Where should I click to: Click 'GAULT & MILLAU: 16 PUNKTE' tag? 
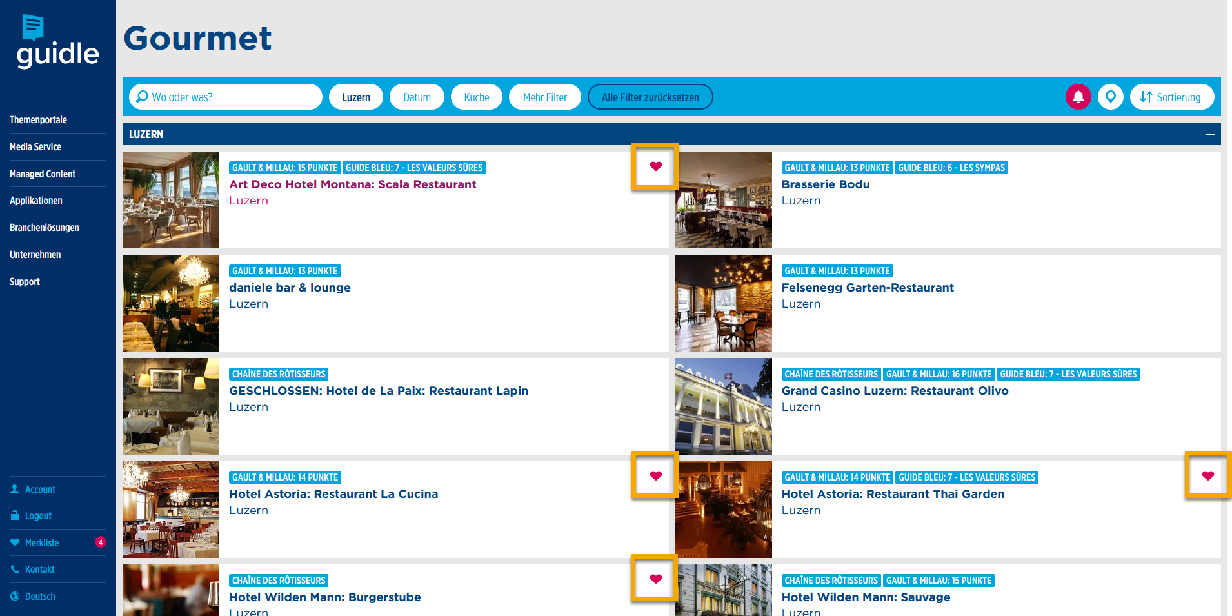pyautogui.click(x=939, y=374)
